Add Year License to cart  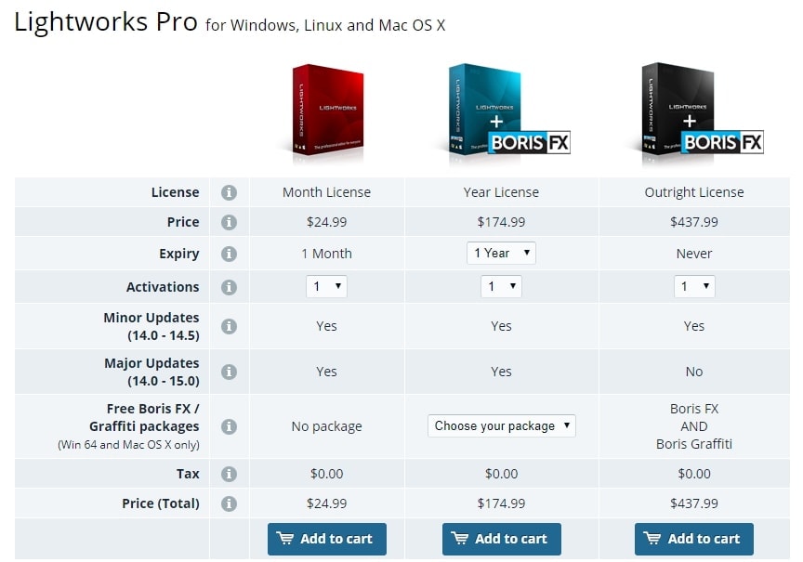click(x=501, y=539)
